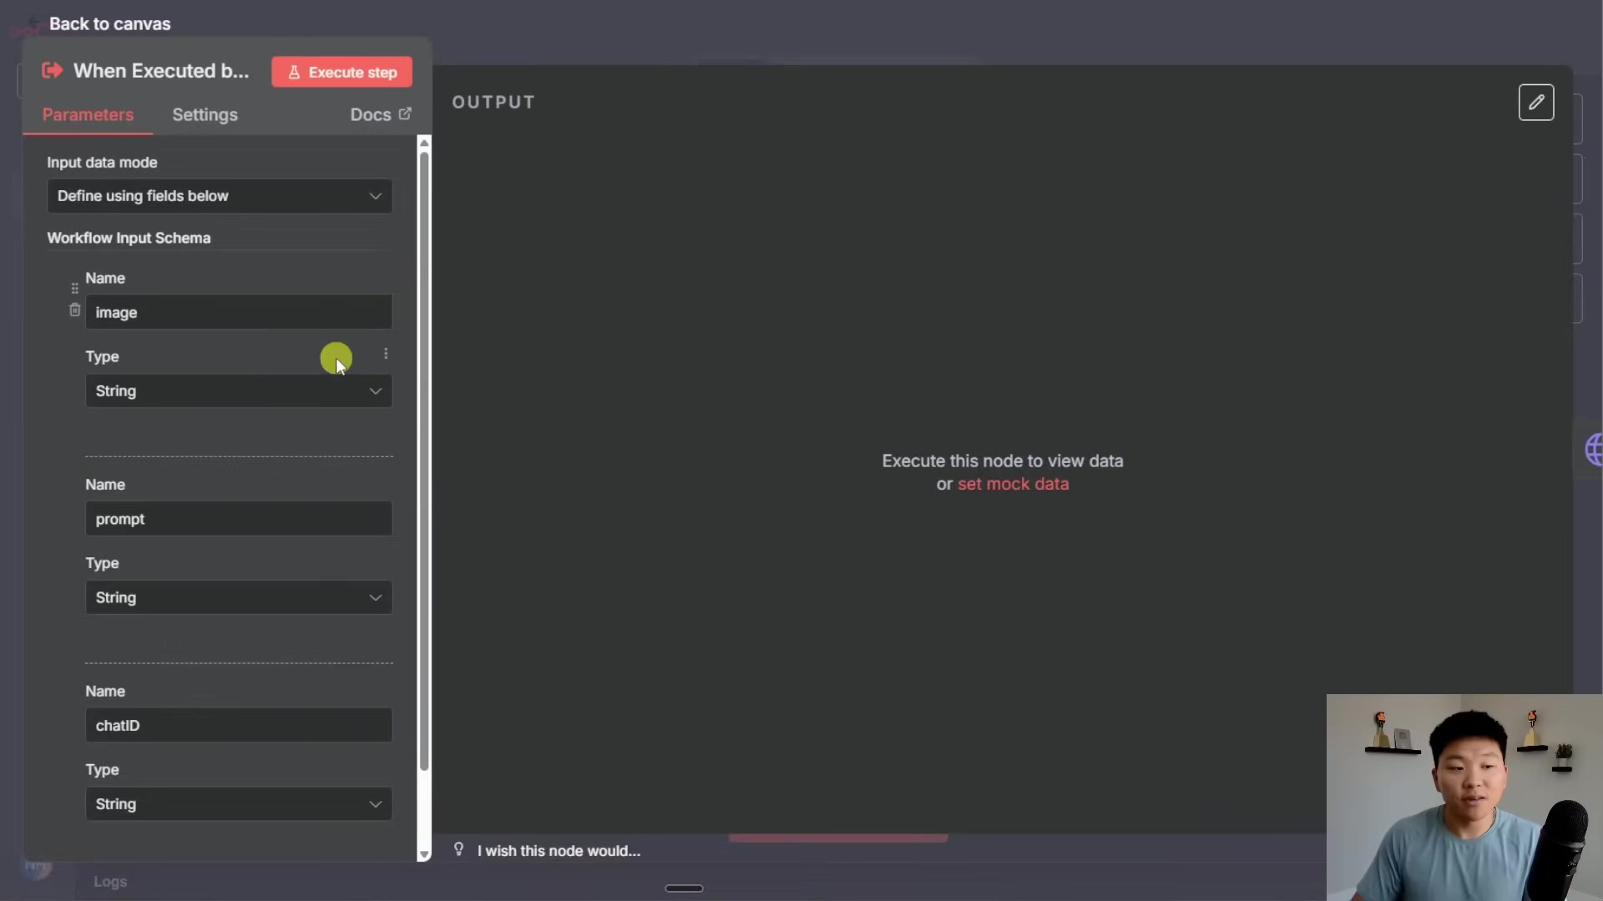Screen dimensions: 1603x901
Task: Click the back arrow to canvas
Action: [x=33, y=23]
